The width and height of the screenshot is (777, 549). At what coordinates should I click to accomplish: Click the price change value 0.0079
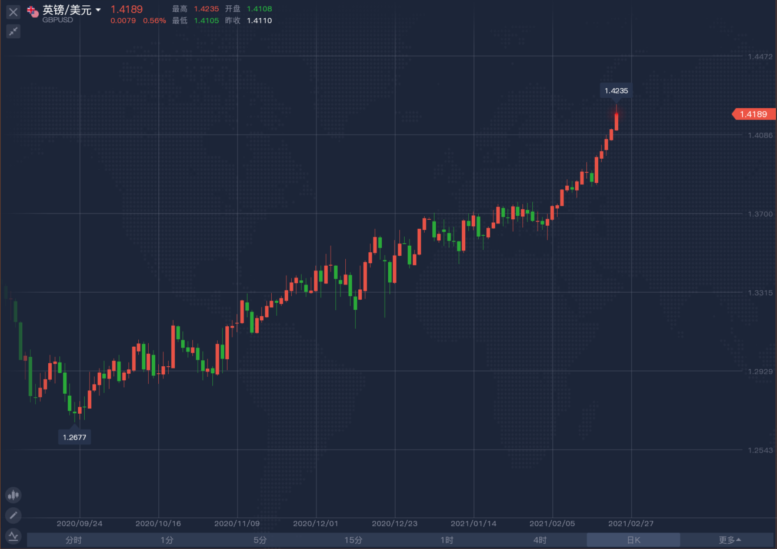(123, 21)
